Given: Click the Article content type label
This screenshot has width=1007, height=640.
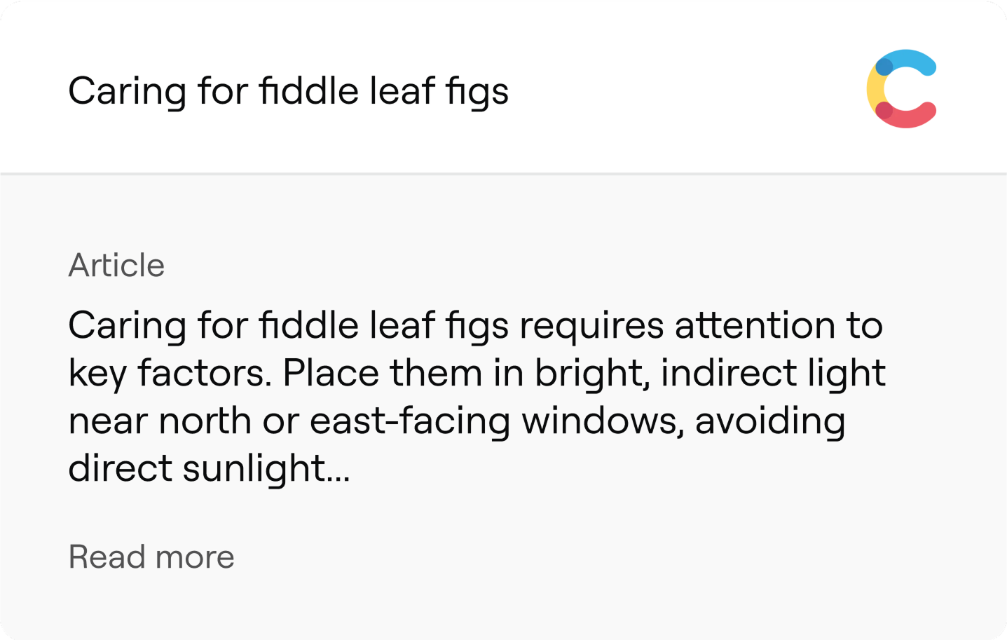Looking at the screenshot, I should click(116, 266).
